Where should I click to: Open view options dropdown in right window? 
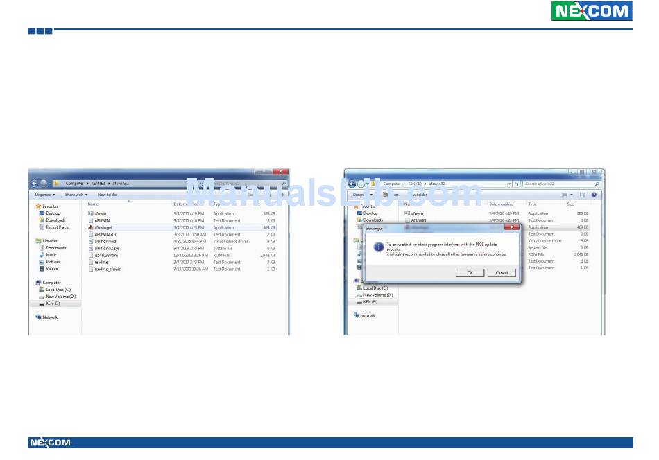click(x=572, y=195)
